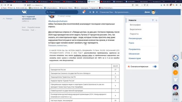Open the news filter funnel icon
Screen dimensions: 182x102
pyautogui.click(x=153, y=20)
